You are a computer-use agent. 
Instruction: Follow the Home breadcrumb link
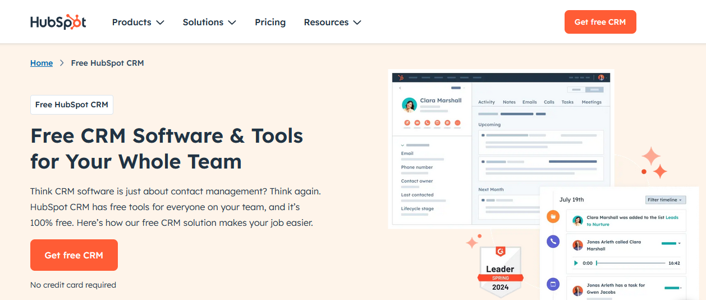(42, 63)
